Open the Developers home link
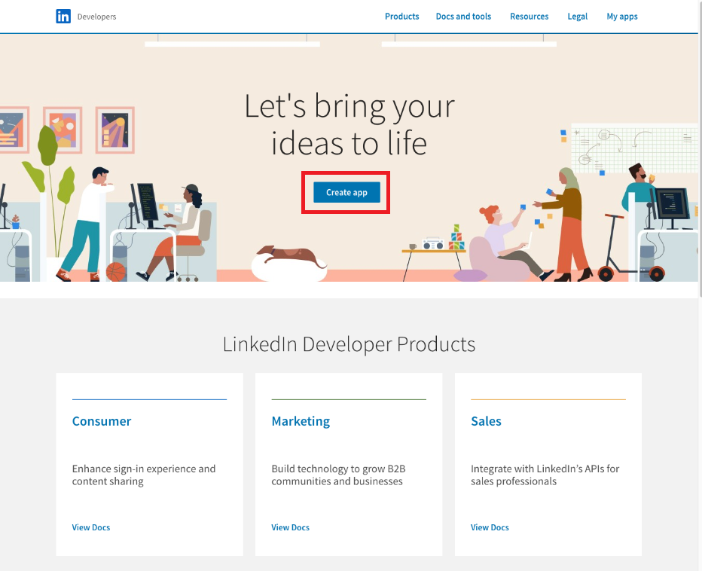The width and height of the screenshot is (702, 571). coord(96,17)
